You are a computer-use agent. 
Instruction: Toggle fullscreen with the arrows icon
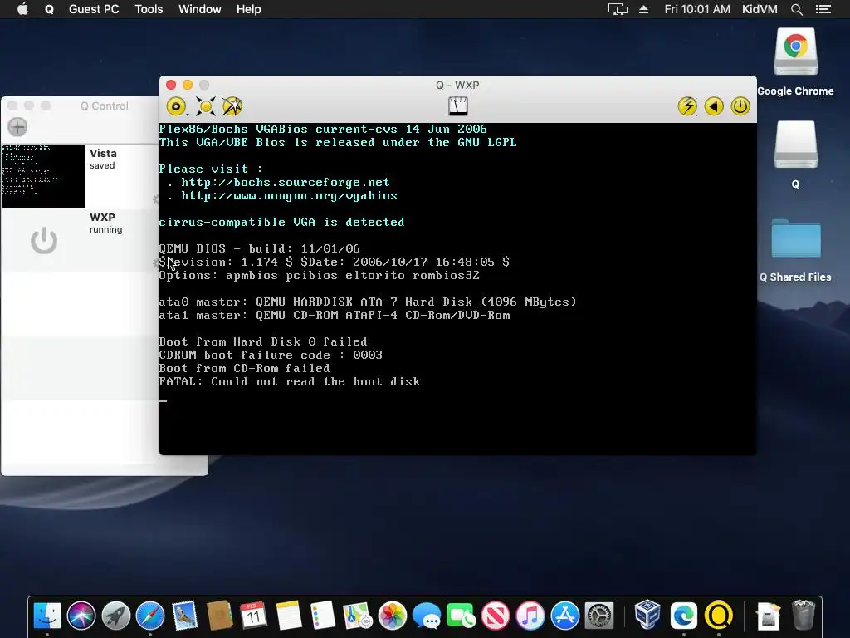pyautogui.click(x=206, y=106)
